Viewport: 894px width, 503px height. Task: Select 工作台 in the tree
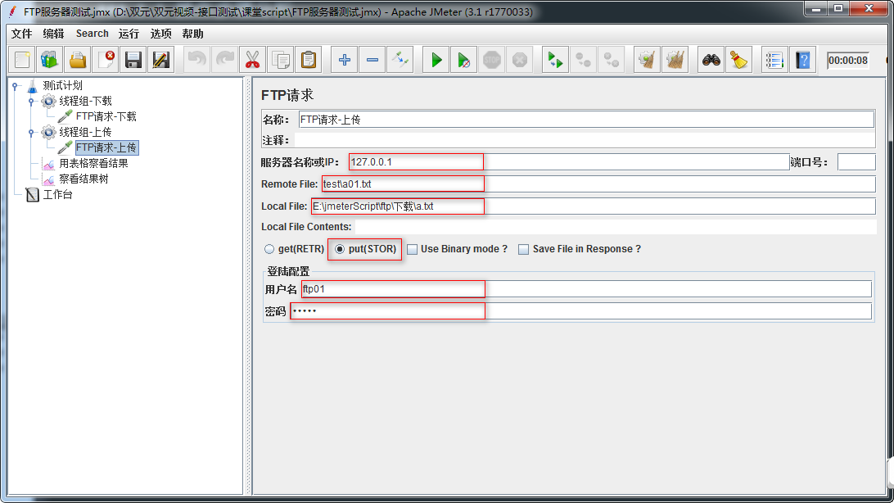coord(58,194)
